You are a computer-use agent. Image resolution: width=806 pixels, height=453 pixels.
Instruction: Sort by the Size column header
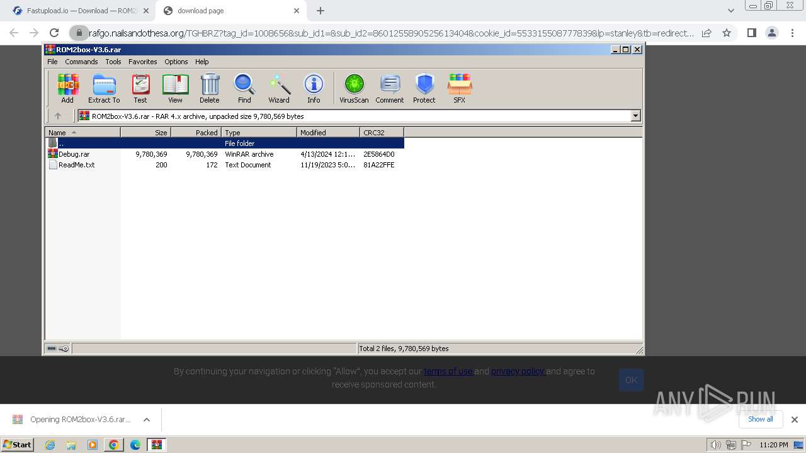(x=145, y=132)
